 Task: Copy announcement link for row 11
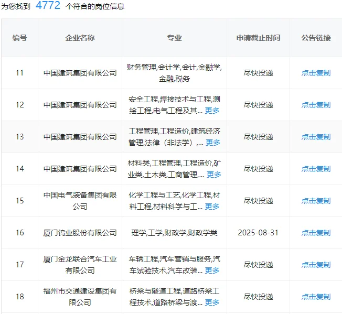coord(316,73)
